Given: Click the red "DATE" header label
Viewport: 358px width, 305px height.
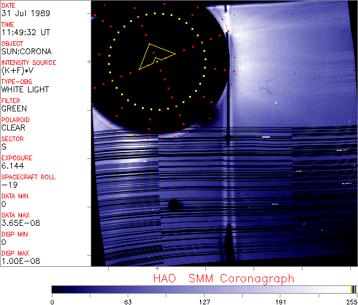Looking at the screenshot, I should [x=9, y=5].
